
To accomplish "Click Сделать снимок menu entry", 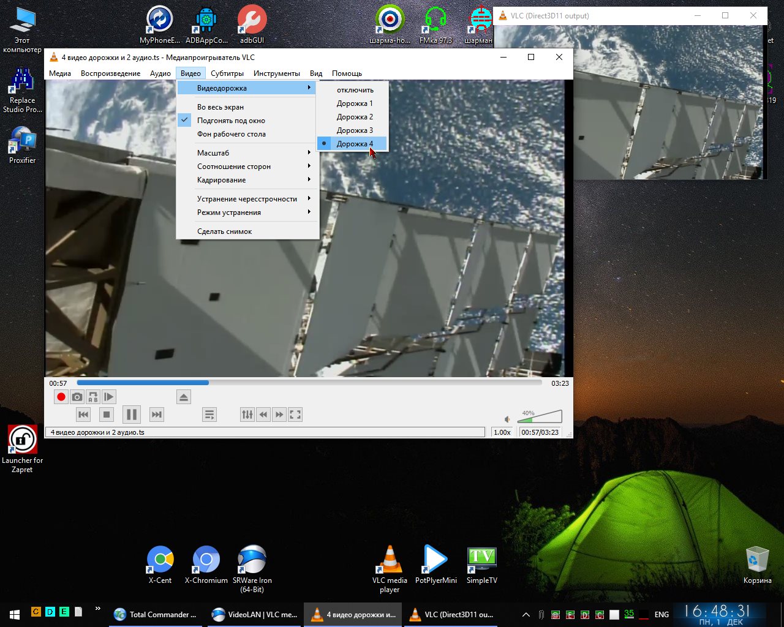I will point(225,231).
